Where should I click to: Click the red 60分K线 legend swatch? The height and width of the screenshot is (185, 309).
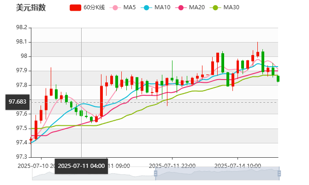pyautogui.click(x=76, y=8)
